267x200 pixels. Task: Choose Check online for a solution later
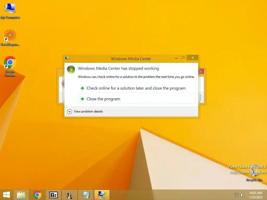click(136, 88)
